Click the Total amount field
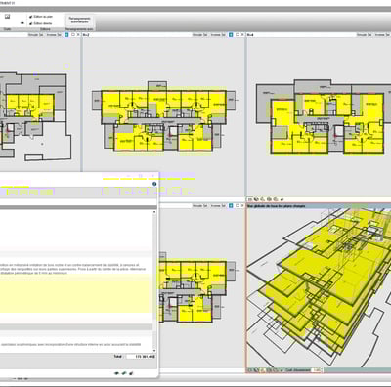391x387 pixels. point(141,357)
